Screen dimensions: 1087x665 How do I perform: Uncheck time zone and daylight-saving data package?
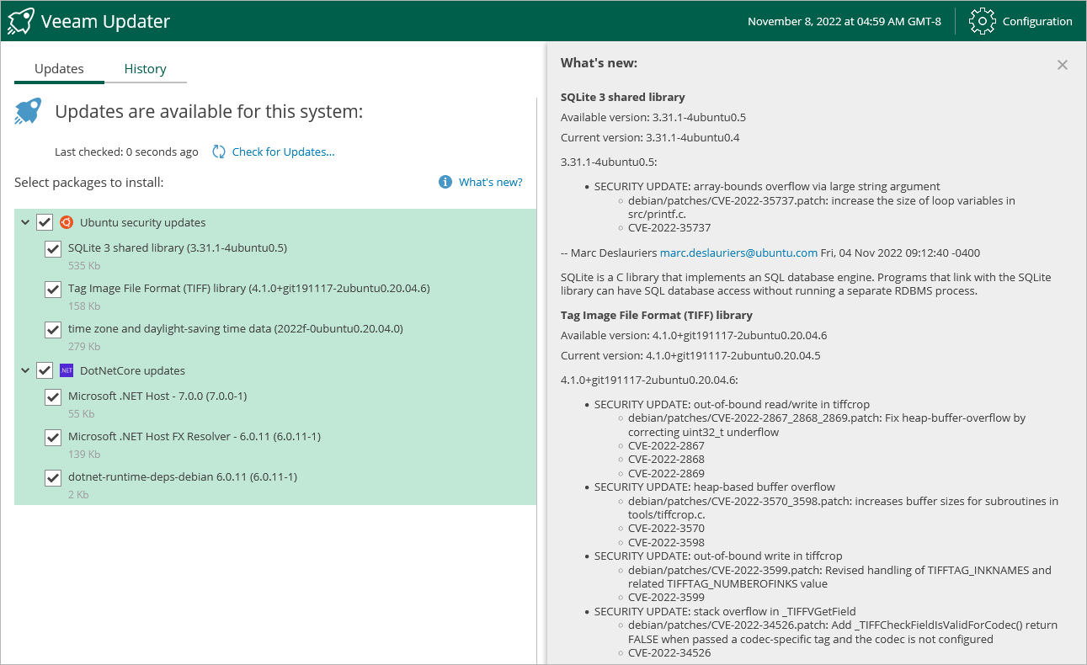[x=52, y=329]
